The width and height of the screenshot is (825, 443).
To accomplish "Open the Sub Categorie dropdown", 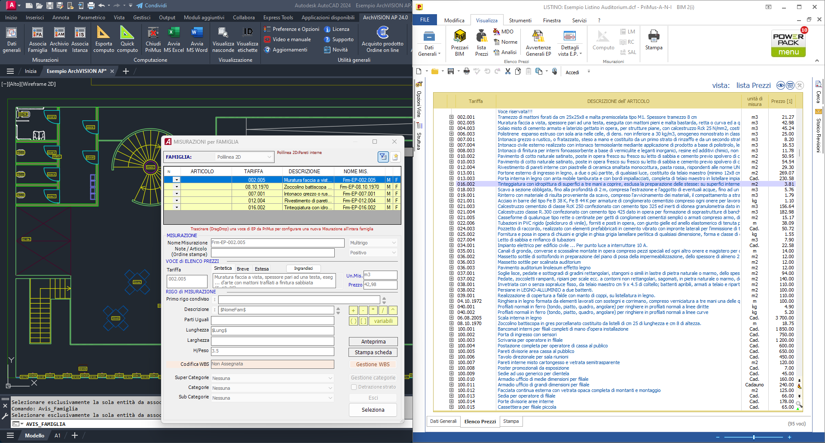I will coord(272,398).
